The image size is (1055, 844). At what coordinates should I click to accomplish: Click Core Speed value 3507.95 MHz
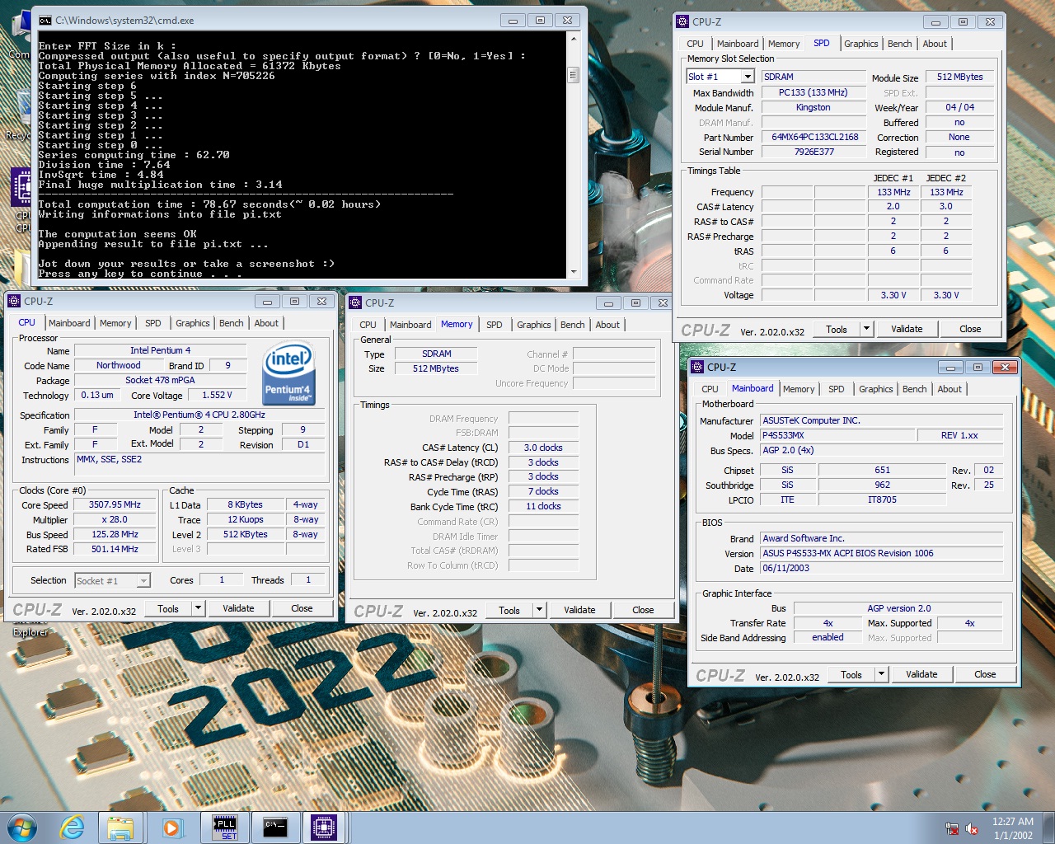(115, 504)
